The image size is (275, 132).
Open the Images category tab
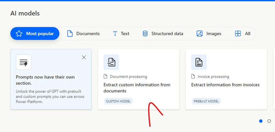[209, 34]
